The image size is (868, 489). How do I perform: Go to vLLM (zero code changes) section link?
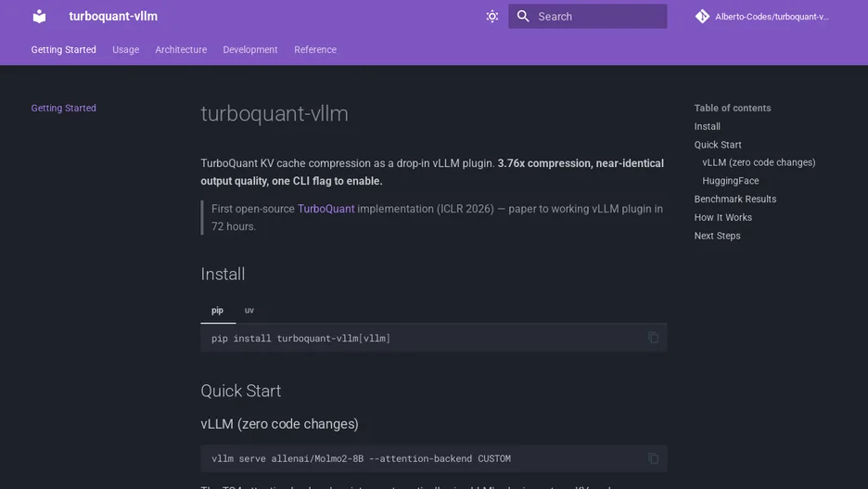pyautogui.click(x=759, y=162)
